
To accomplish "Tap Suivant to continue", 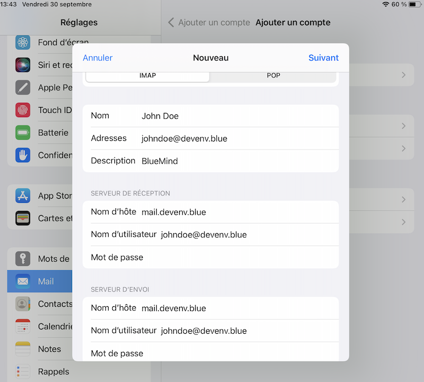I will click(x=323, y=58).
